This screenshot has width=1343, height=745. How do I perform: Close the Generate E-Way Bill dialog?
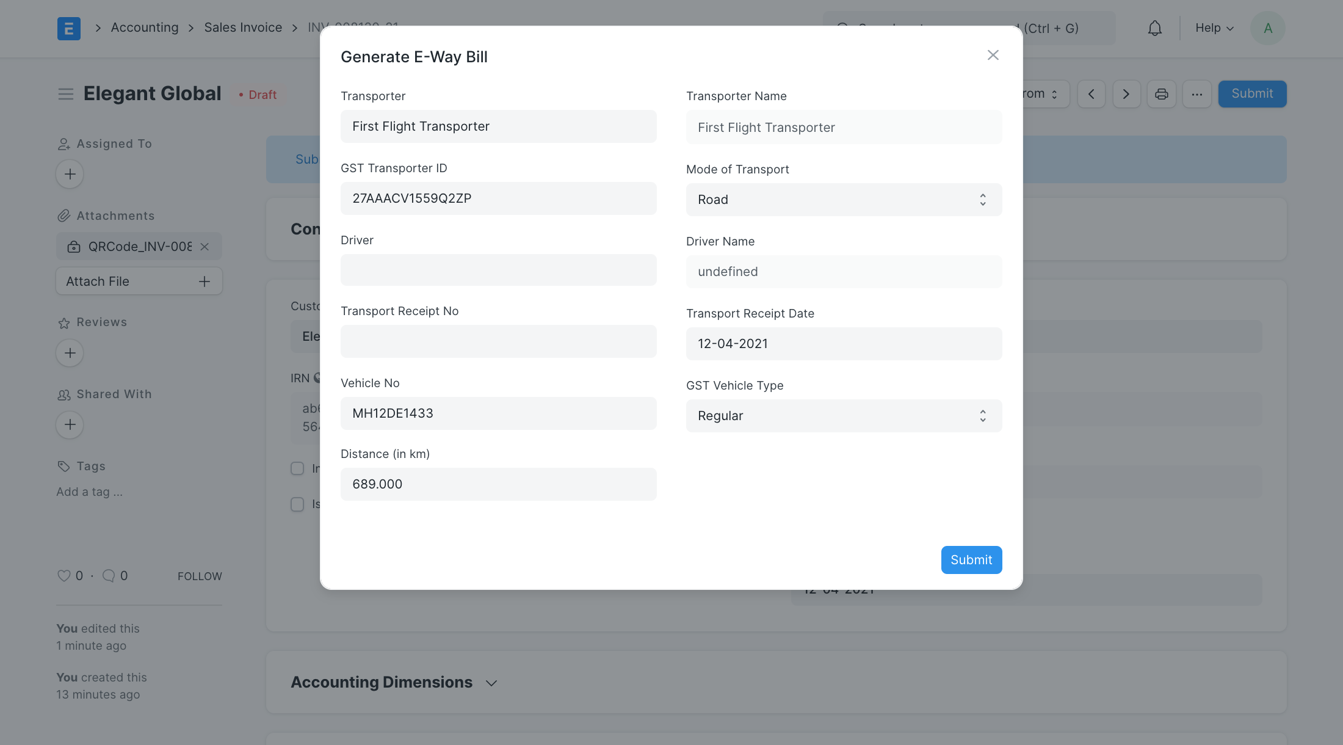(x=993, y=55)
